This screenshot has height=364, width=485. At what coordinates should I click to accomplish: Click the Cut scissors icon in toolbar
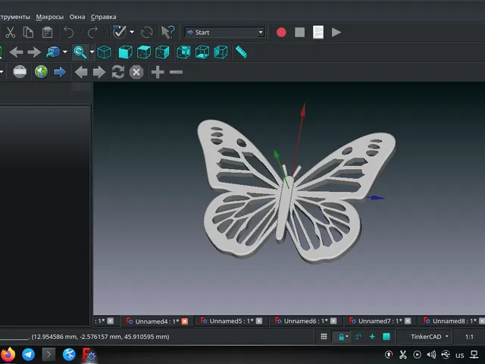(10, 32)
